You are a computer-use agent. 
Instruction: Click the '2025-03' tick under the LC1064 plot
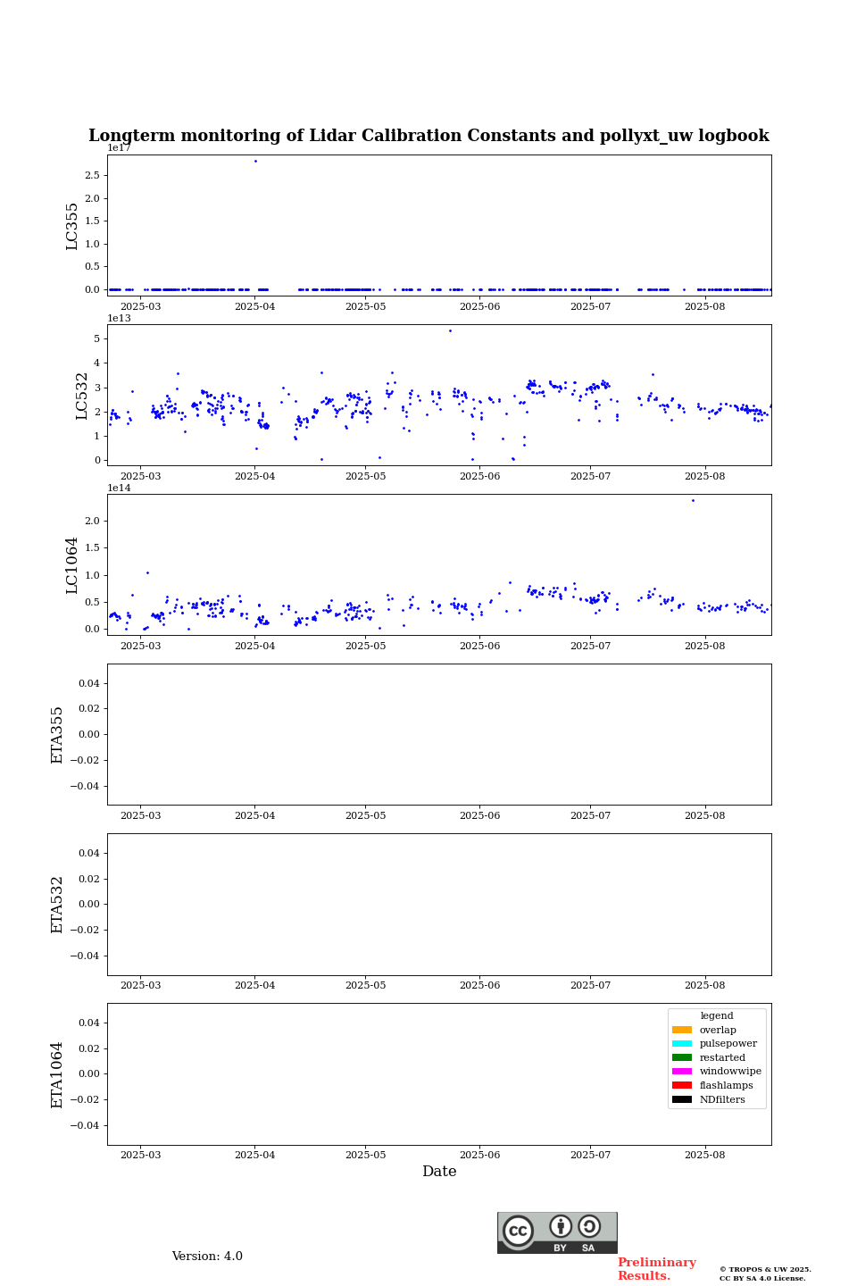click(140, 646)
